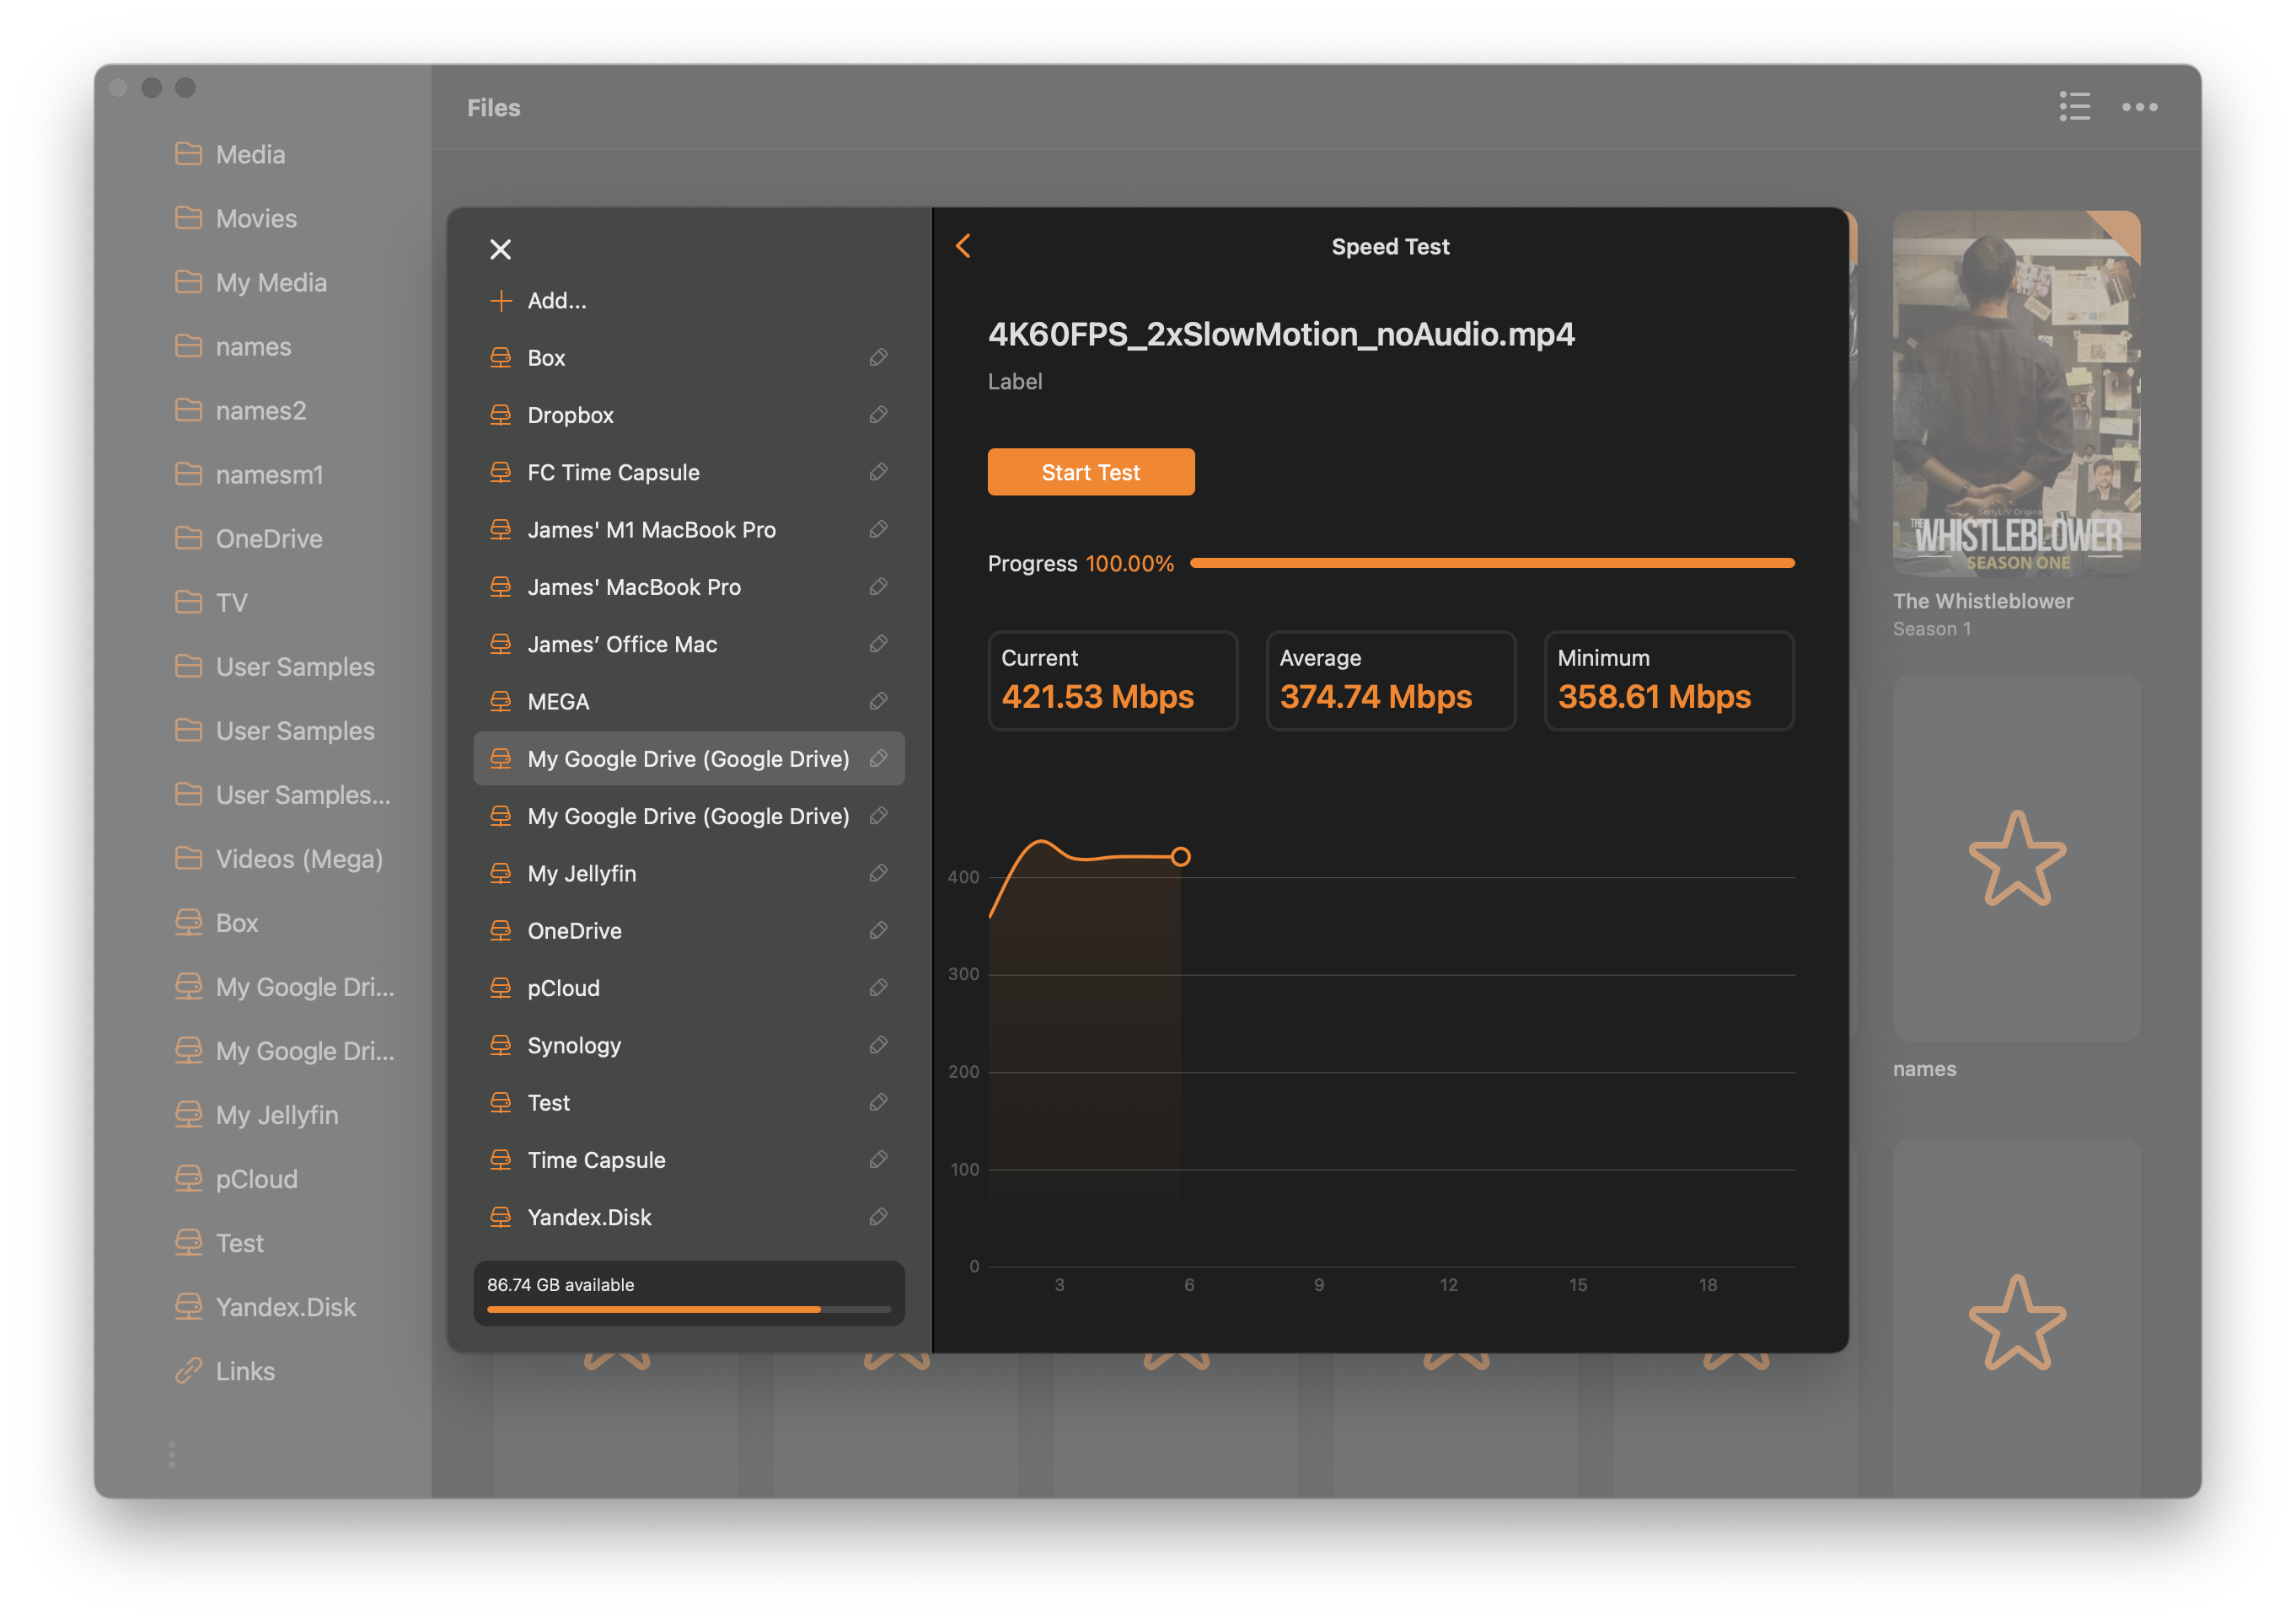Edit the Synology connection via pencil icon

click(878, 1045)
